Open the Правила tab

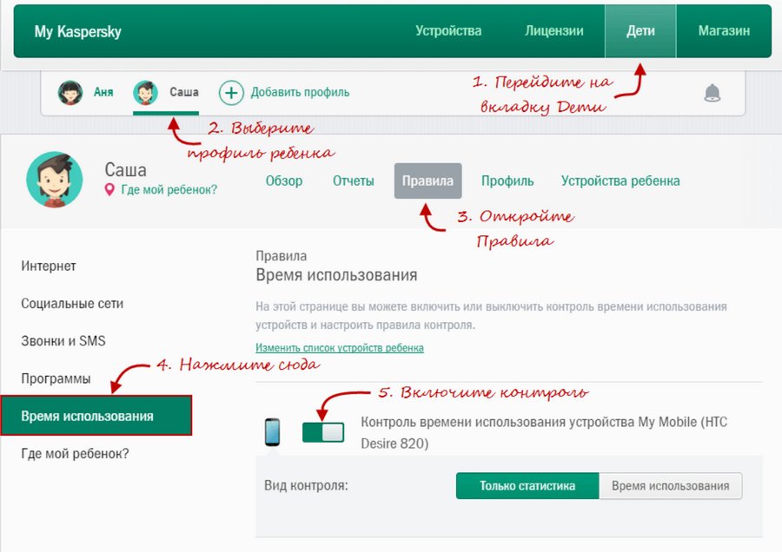tap(427, 181)
